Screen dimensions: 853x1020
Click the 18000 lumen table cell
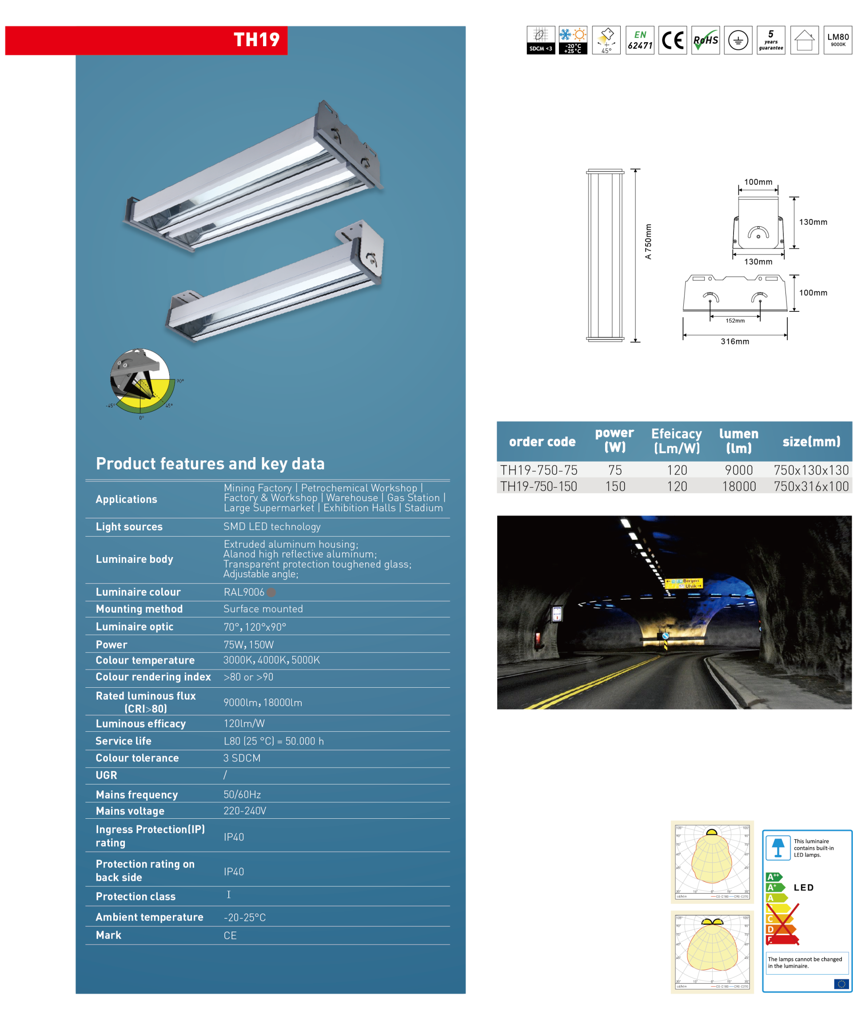739,486
